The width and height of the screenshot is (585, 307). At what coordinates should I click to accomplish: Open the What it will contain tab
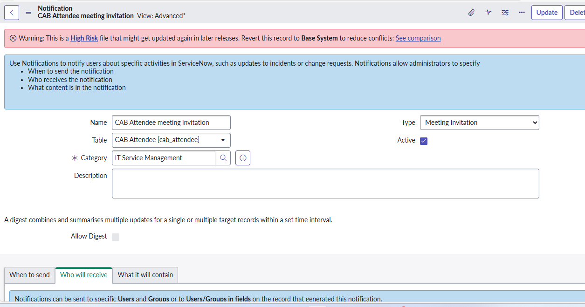pos(145,275)
